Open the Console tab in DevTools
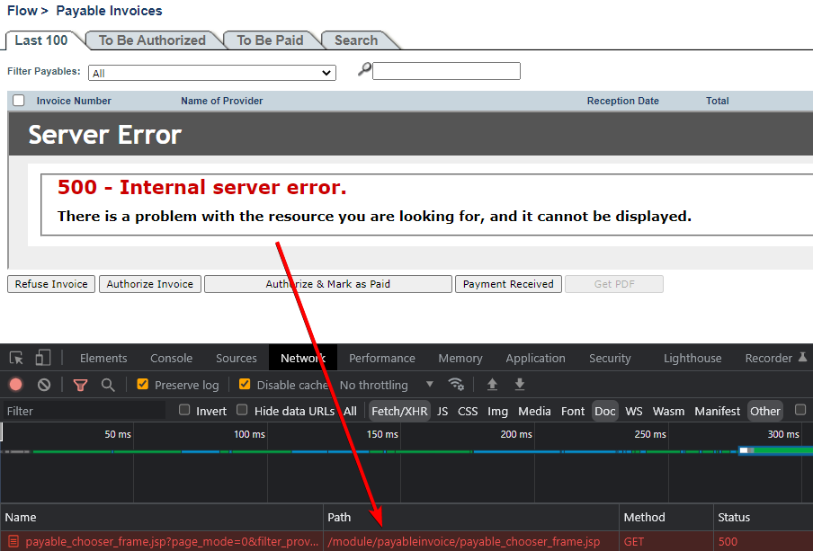This screenshot has height=551, width=813. (x=171, y=358)
